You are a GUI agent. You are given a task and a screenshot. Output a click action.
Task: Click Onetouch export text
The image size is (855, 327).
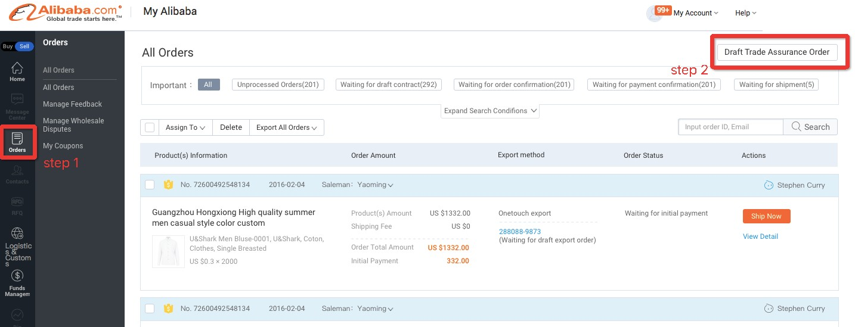pyautogui.click(x=525, y=213)
